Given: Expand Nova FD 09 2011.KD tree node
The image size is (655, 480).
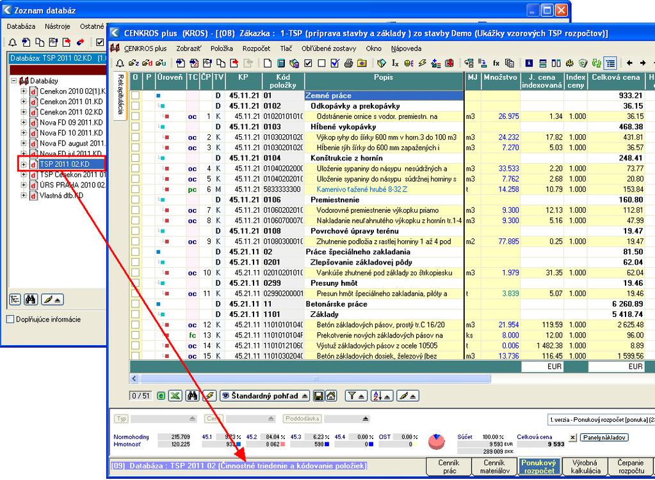Looking at the screenshot, I should [x=24, y=122].
